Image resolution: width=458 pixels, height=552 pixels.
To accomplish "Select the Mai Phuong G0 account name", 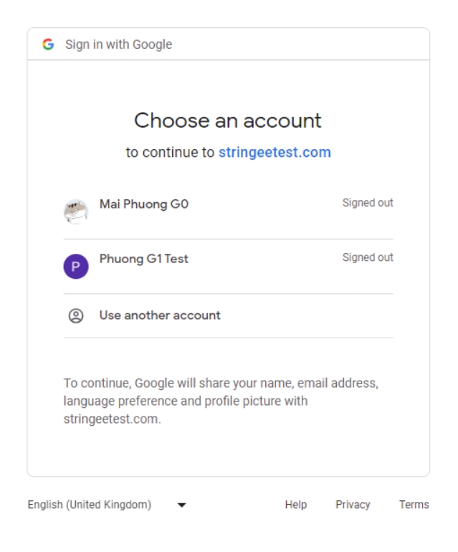I will (x=144, y=204).
